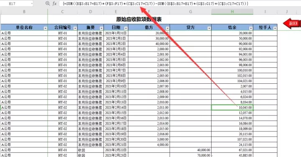Click 结余 cell showing 12,057.00

(x=232, y=113)
